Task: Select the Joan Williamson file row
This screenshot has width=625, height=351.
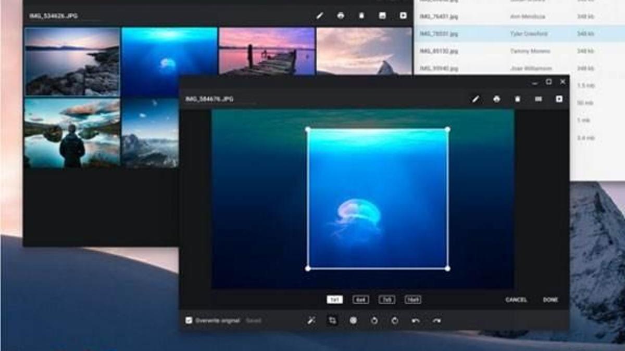Action: click(519, 68)
